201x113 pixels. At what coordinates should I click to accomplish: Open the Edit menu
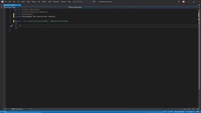click(x=10, y=2)
